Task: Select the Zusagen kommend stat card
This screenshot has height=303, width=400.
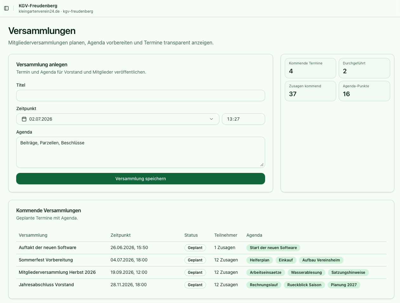Action: click(x=310, y=91)
